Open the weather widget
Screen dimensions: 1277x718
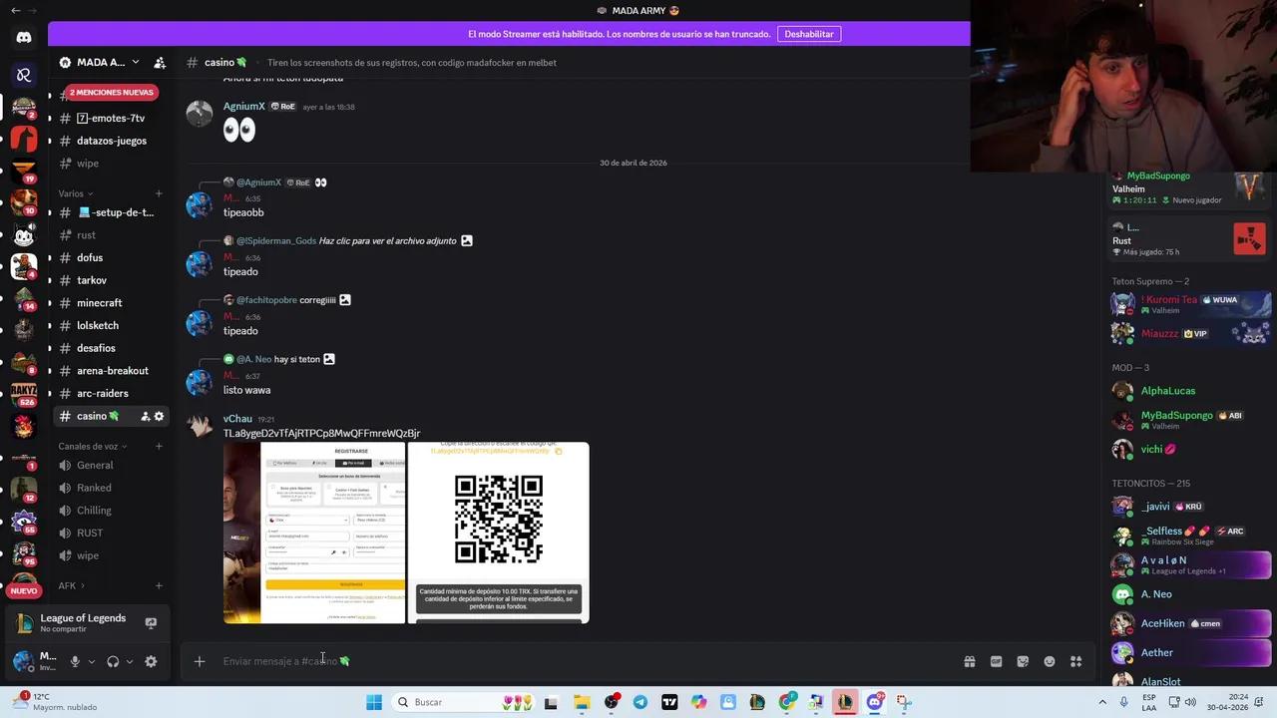(56, 702)
